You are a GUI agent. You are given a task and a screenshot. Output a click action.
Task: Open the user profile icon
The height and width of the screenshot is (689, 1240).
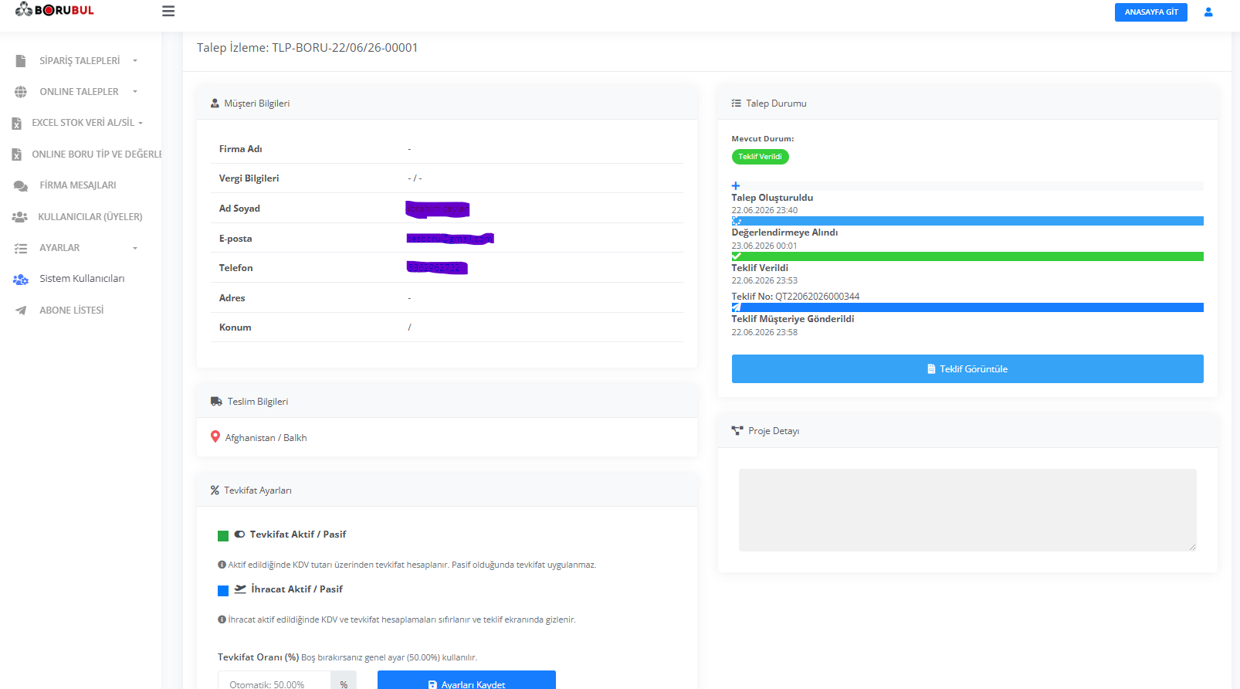pyautogui.click(x=1208, y=12)
